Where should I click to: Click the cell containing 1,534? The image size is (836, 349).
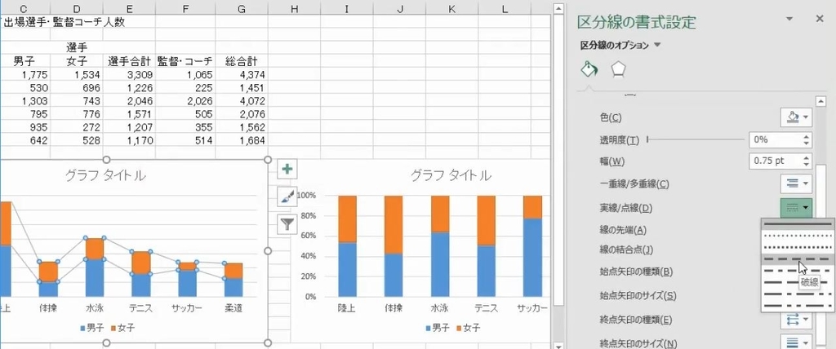point(77,74)
